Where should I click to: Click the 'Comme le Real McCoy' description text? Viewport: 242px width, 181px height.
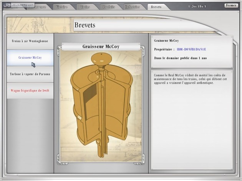coord(190,79)
